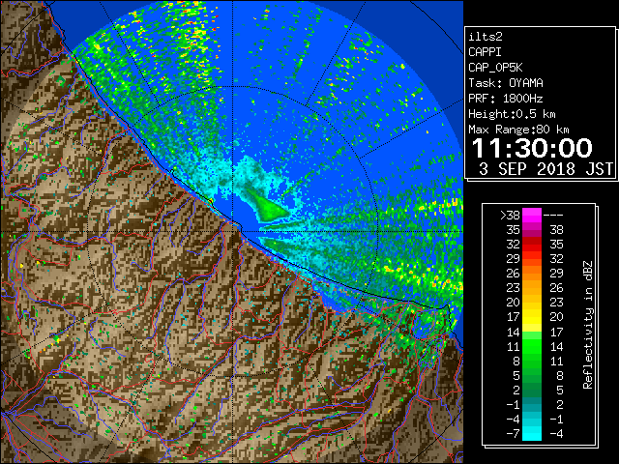Select the "CAPPI" product text
The image size is (619, 464).
485,52
